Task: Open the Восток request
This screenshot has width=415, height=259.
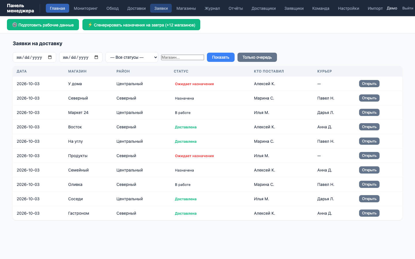Action: (x=369, y=127)
